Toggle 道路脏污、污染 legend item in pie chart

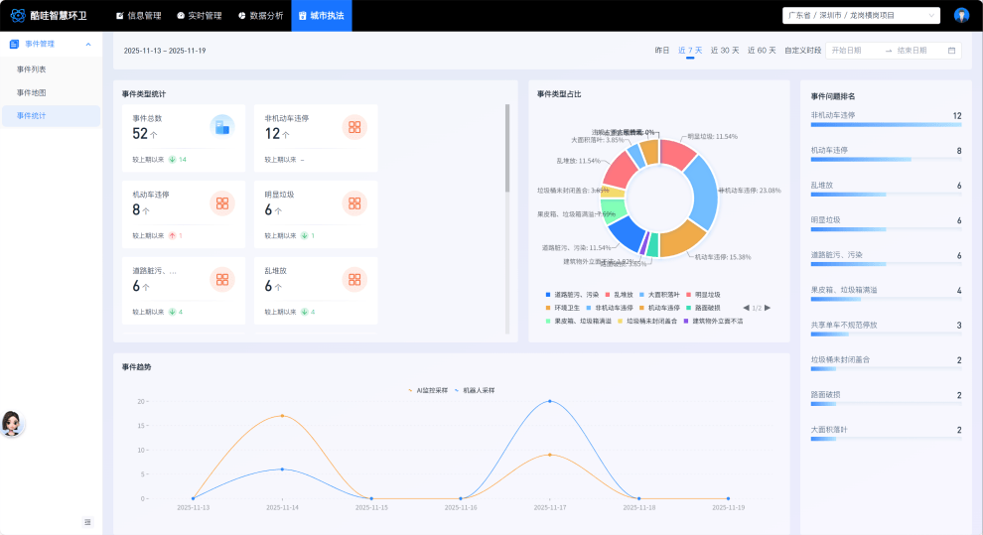[572, 295]
